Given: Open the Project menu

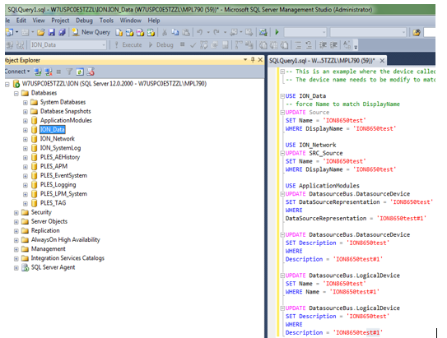Looking at the screenshot, I should (60, 21).
